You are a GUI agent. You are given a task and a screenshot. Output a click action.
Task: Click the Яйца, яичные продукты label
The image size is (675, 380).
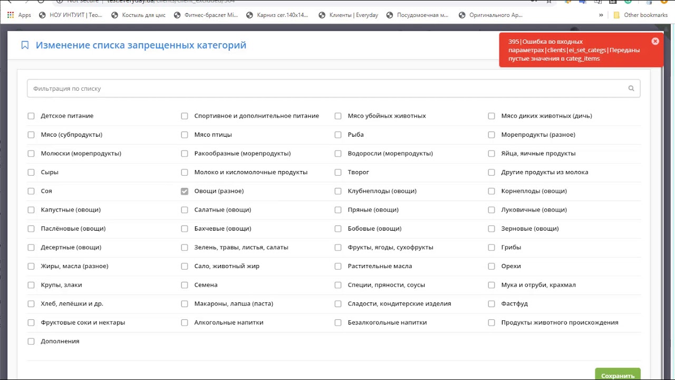(x=538, y=154)
